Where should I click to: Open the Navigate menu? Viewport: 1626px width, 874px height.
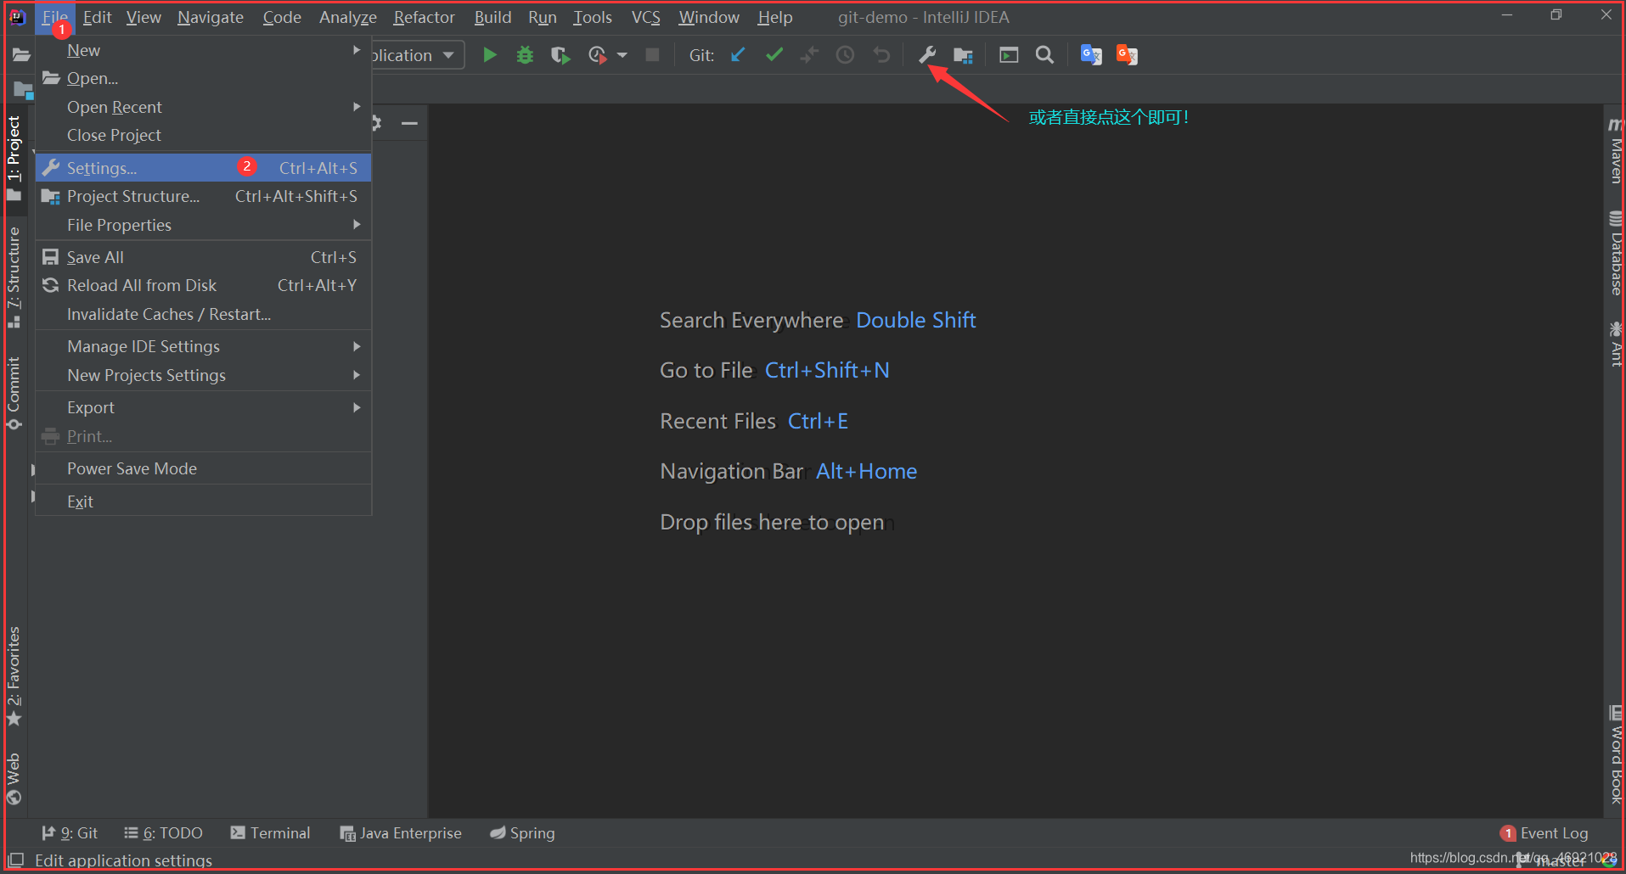(x=211, y=17)
